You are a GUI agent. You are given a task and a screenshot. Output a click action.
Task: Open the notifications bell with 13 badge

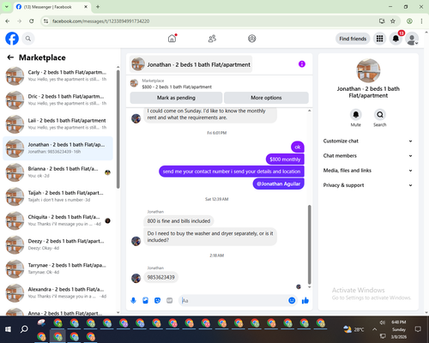coord(396,39)
